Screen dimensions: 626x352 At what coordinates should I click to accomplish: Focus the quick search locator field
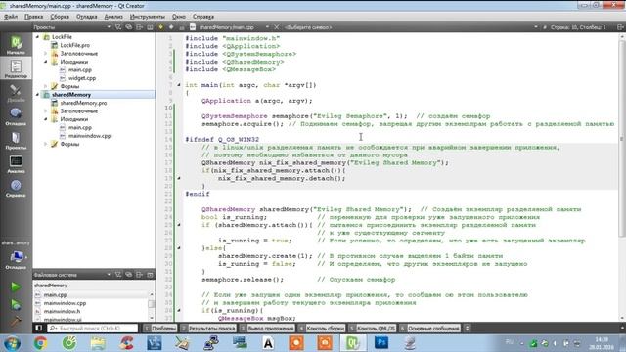click(93, 329)
